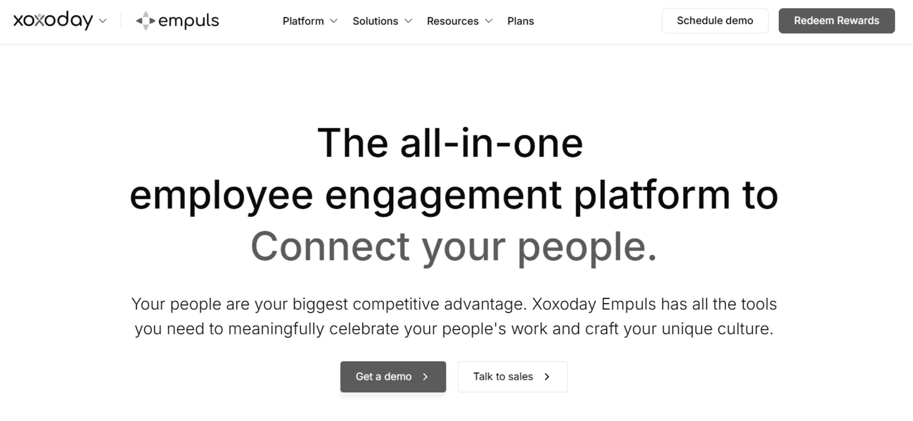Viewport: 913px width, 421px height.
Task: Click the arrow icon in Get a demo
Action: click(x=426, y=377)
